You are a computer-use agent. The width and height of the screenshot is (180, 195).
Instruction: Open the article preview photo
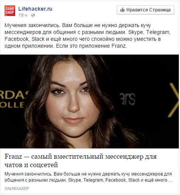point(89,102)
